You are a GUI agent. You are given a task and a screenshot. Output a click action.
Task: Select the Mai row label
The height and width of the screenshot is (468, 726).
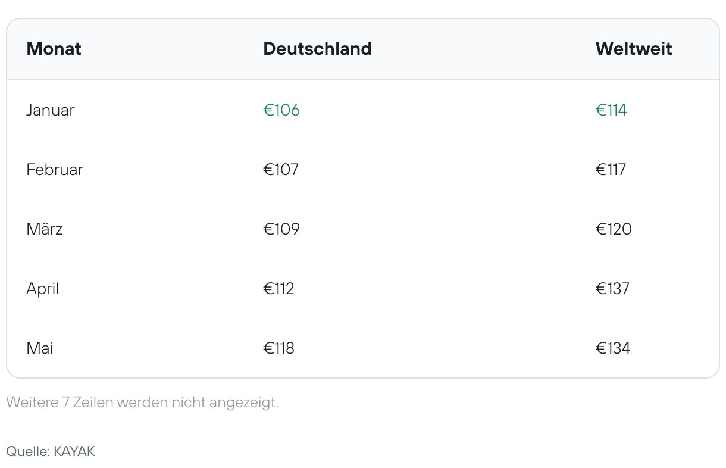[40, 348]
